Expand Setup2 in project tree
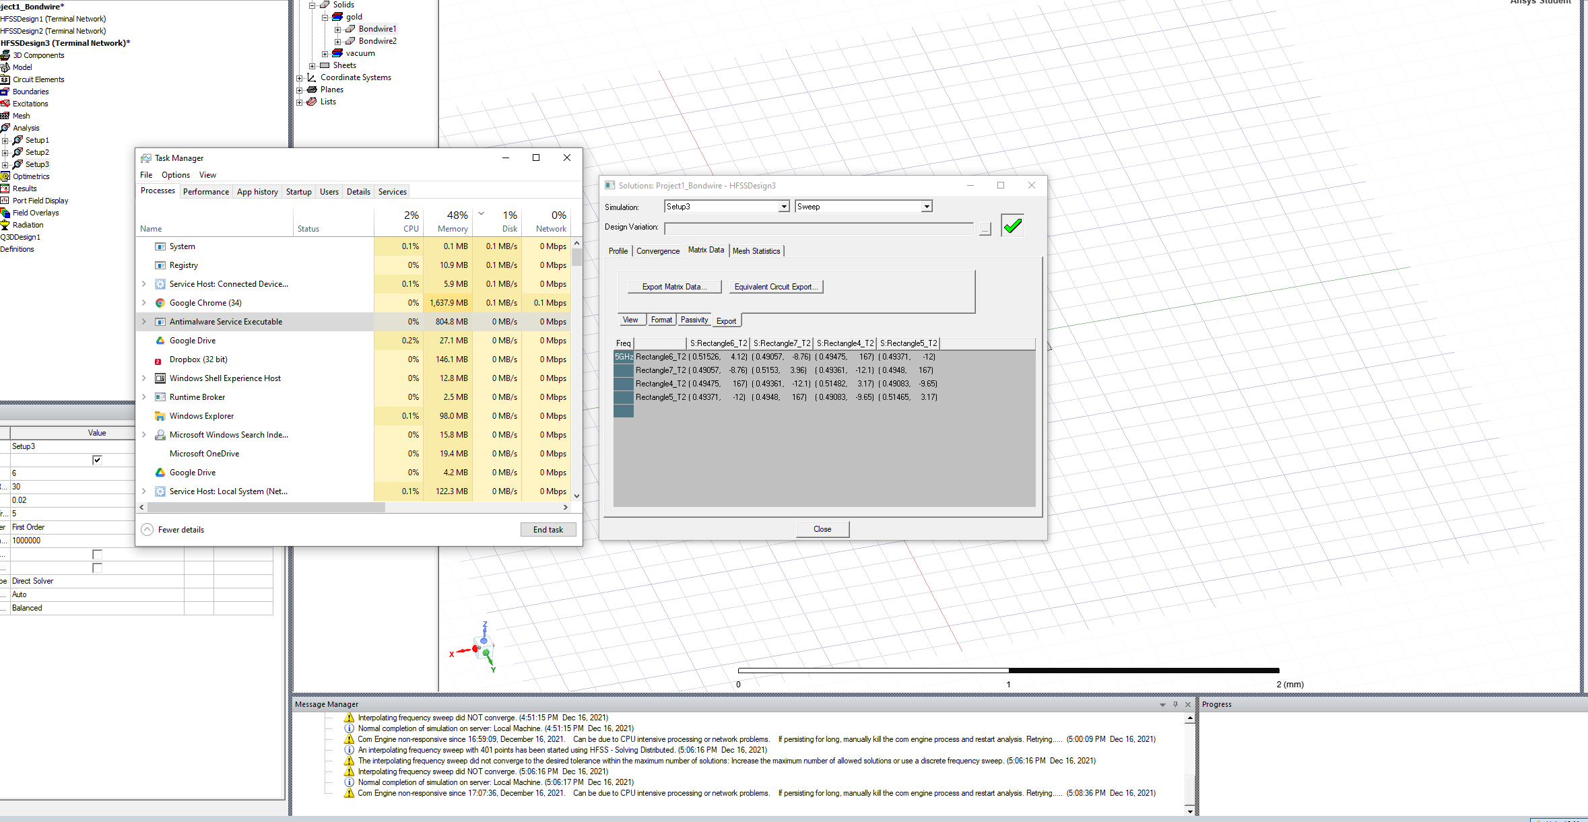Viewport: 1588px width, 822px height. coord(5,152)
